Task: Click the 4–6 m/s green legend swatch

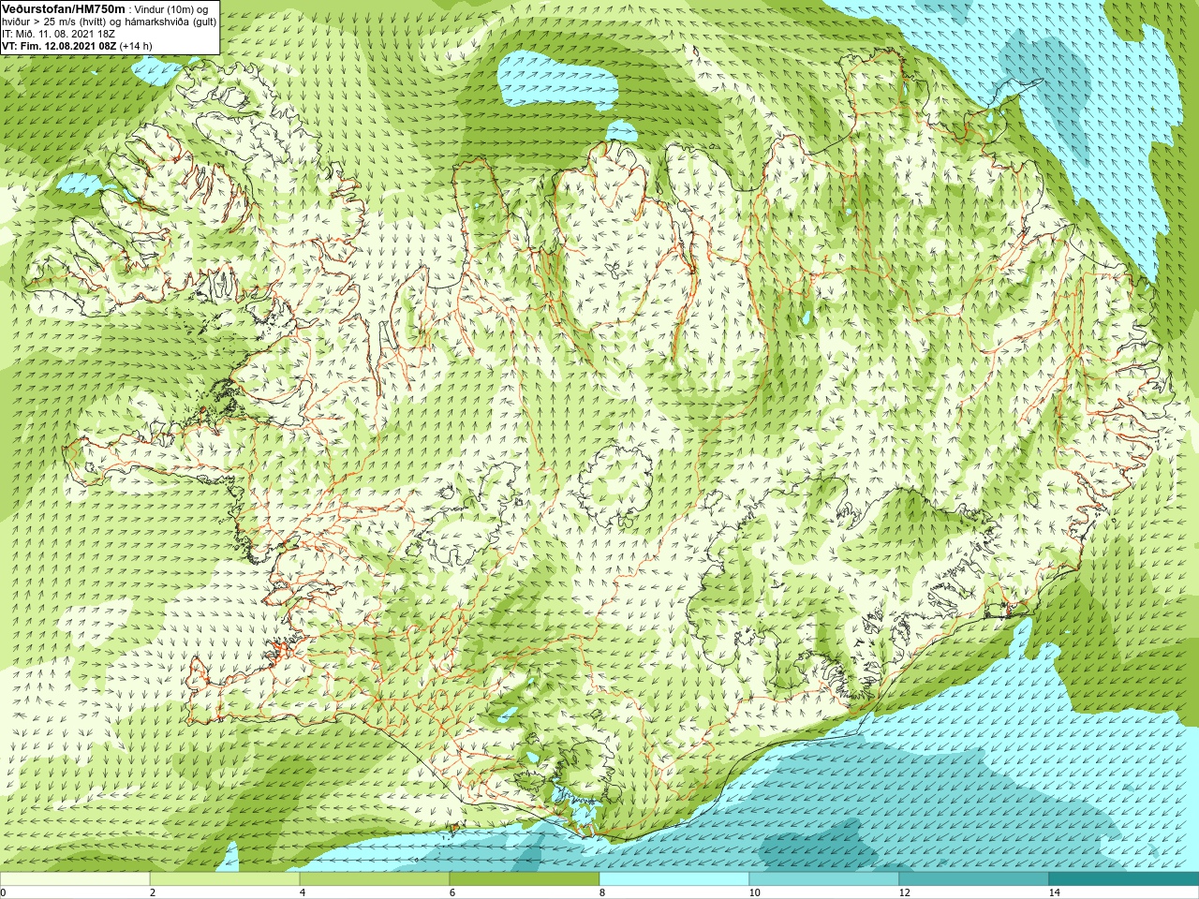Action: [375, 879]
